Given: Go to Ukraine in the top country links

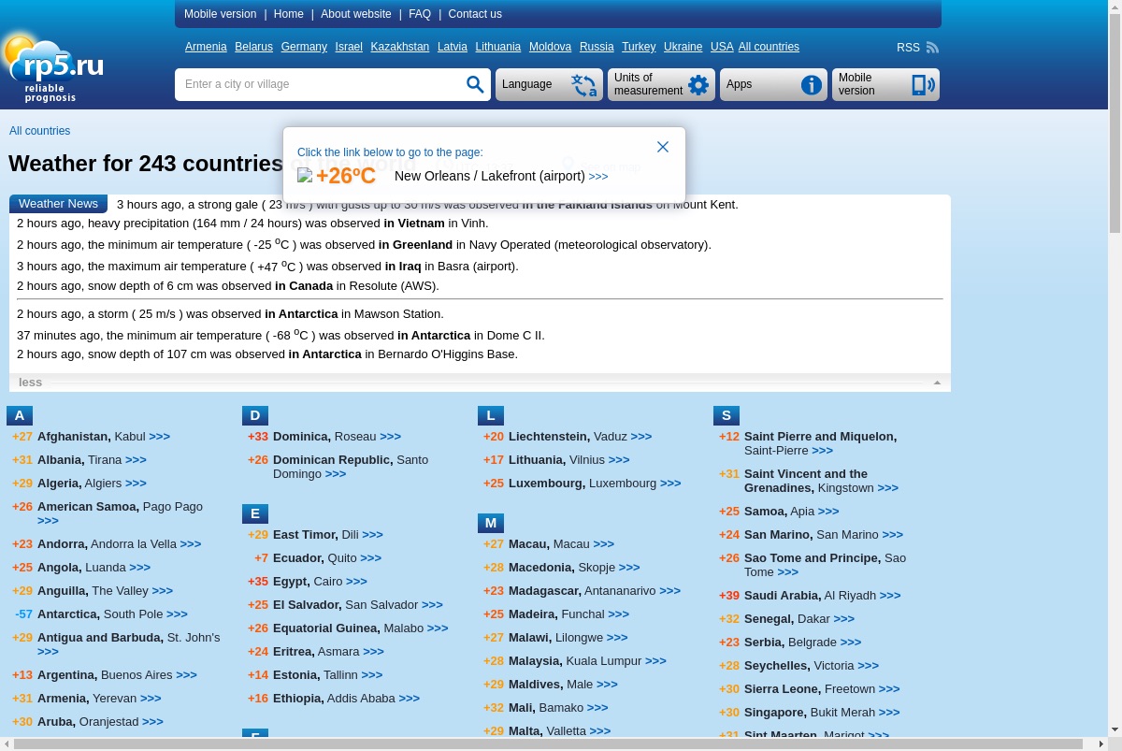Looking at the screenshot, I should point(683,47).
